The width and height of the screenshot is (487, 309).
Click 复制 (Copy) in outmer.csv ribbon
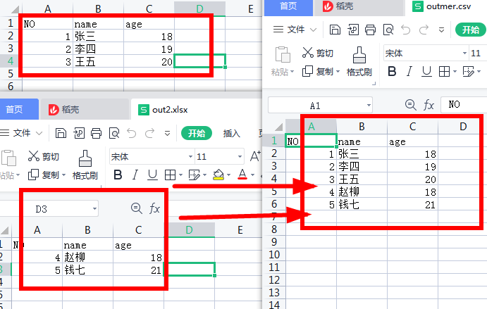click(x=317, y=71)
